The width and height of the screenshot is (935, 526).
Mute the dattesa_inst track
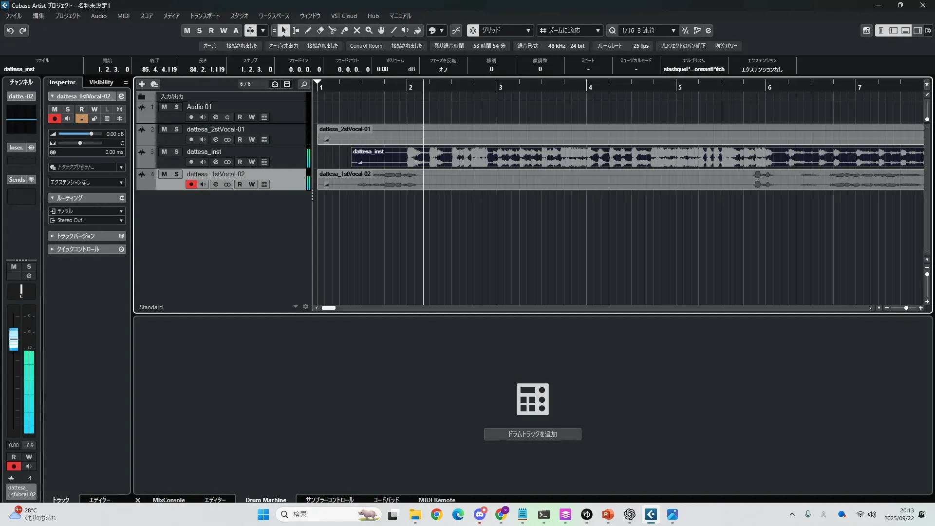(164, 151)
